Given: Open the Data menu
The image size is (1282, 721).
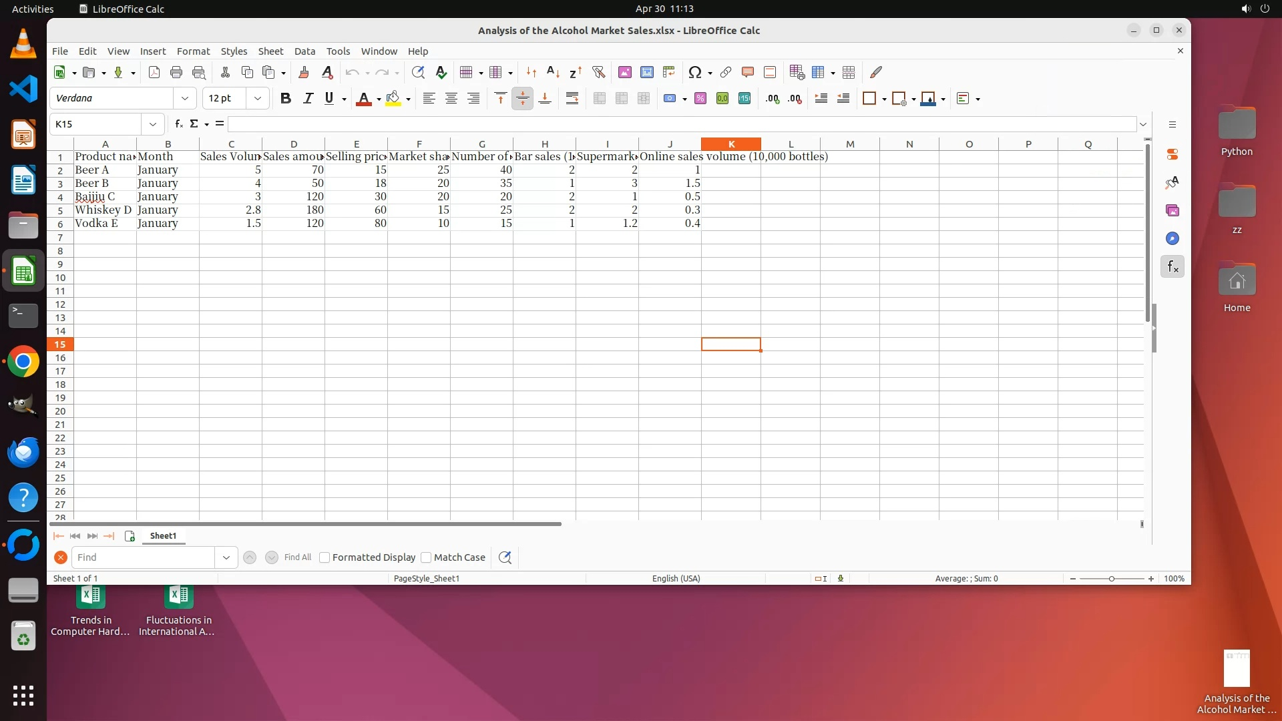Looking at the screenshot, I should pos(304,51).
